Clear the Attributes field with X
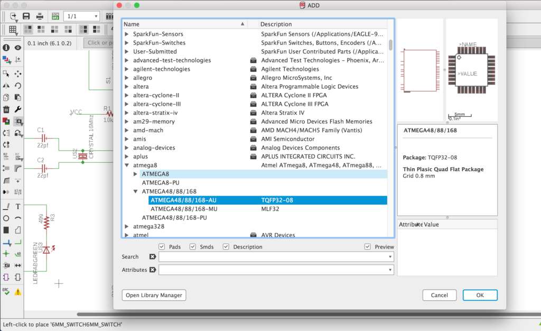 [x=153, y=270]
